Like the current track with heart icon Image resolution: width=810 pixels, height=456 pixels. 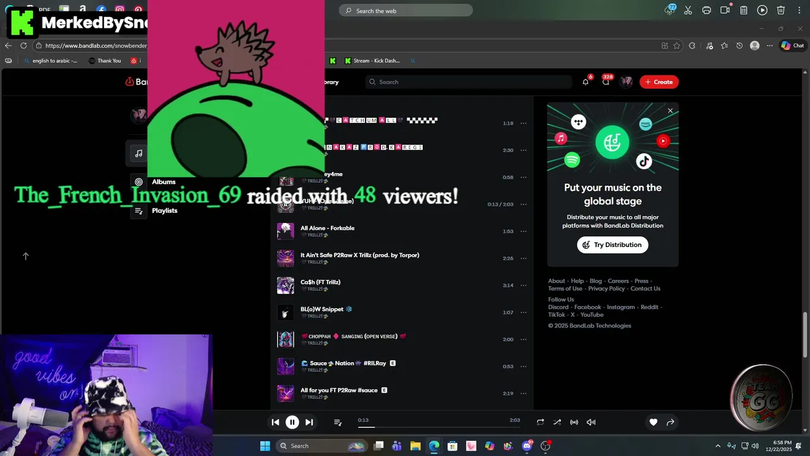tap(653, 422)
